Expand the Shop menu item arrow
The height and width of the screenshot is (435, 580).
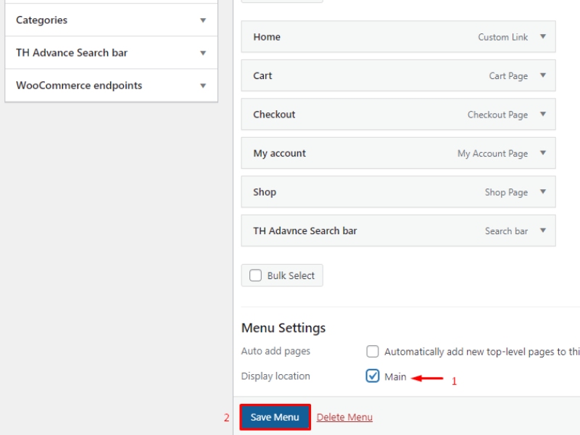pyautogui.click(x=543, y=192)
